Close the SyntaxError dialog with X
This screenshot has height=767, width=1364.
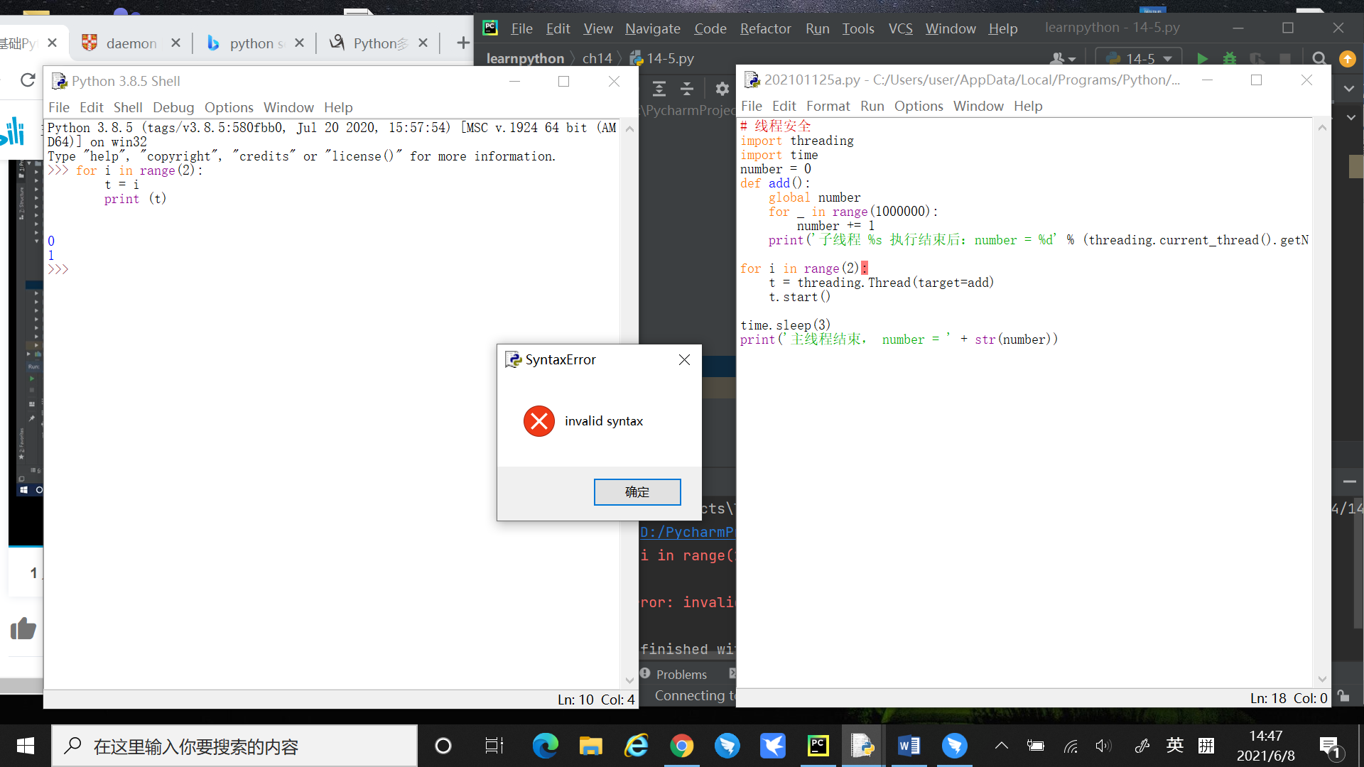684,359
